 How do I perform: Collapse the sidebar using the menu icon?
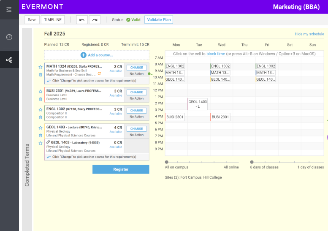[x=9, y=9]
